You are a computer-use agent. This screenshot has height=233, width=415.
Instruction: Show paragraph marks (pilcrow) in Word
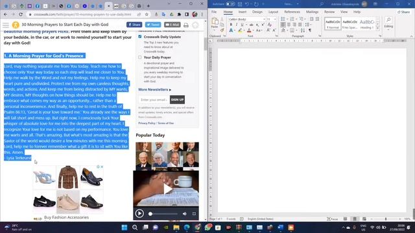pos(310,30)
